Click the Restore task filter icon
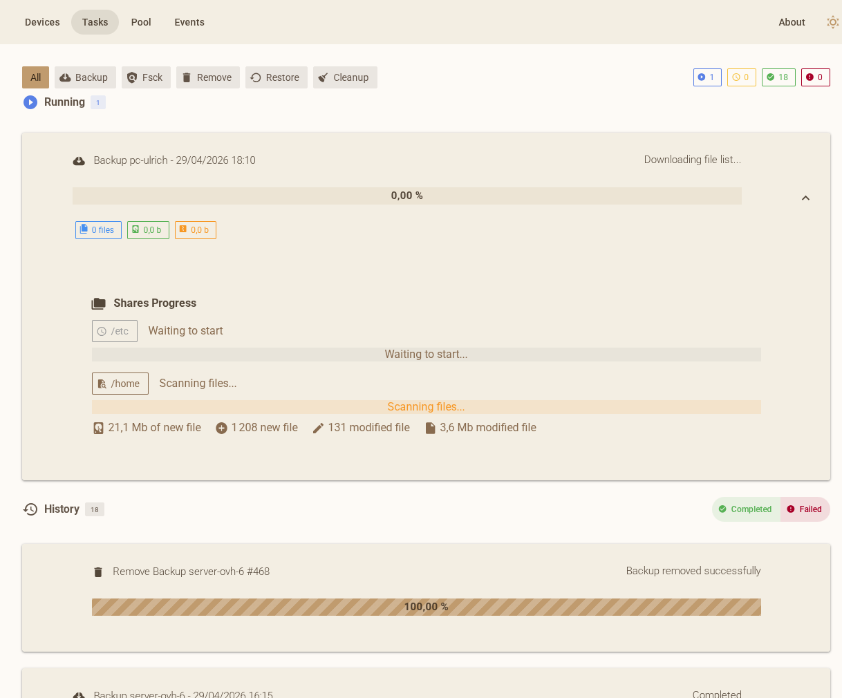Viewport: 842px width, 698px height. (254, 77)
